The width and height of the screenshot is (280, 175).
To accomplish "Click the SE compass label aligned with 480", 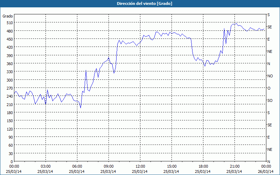I will pyautogui.click(x=269, y=27).
